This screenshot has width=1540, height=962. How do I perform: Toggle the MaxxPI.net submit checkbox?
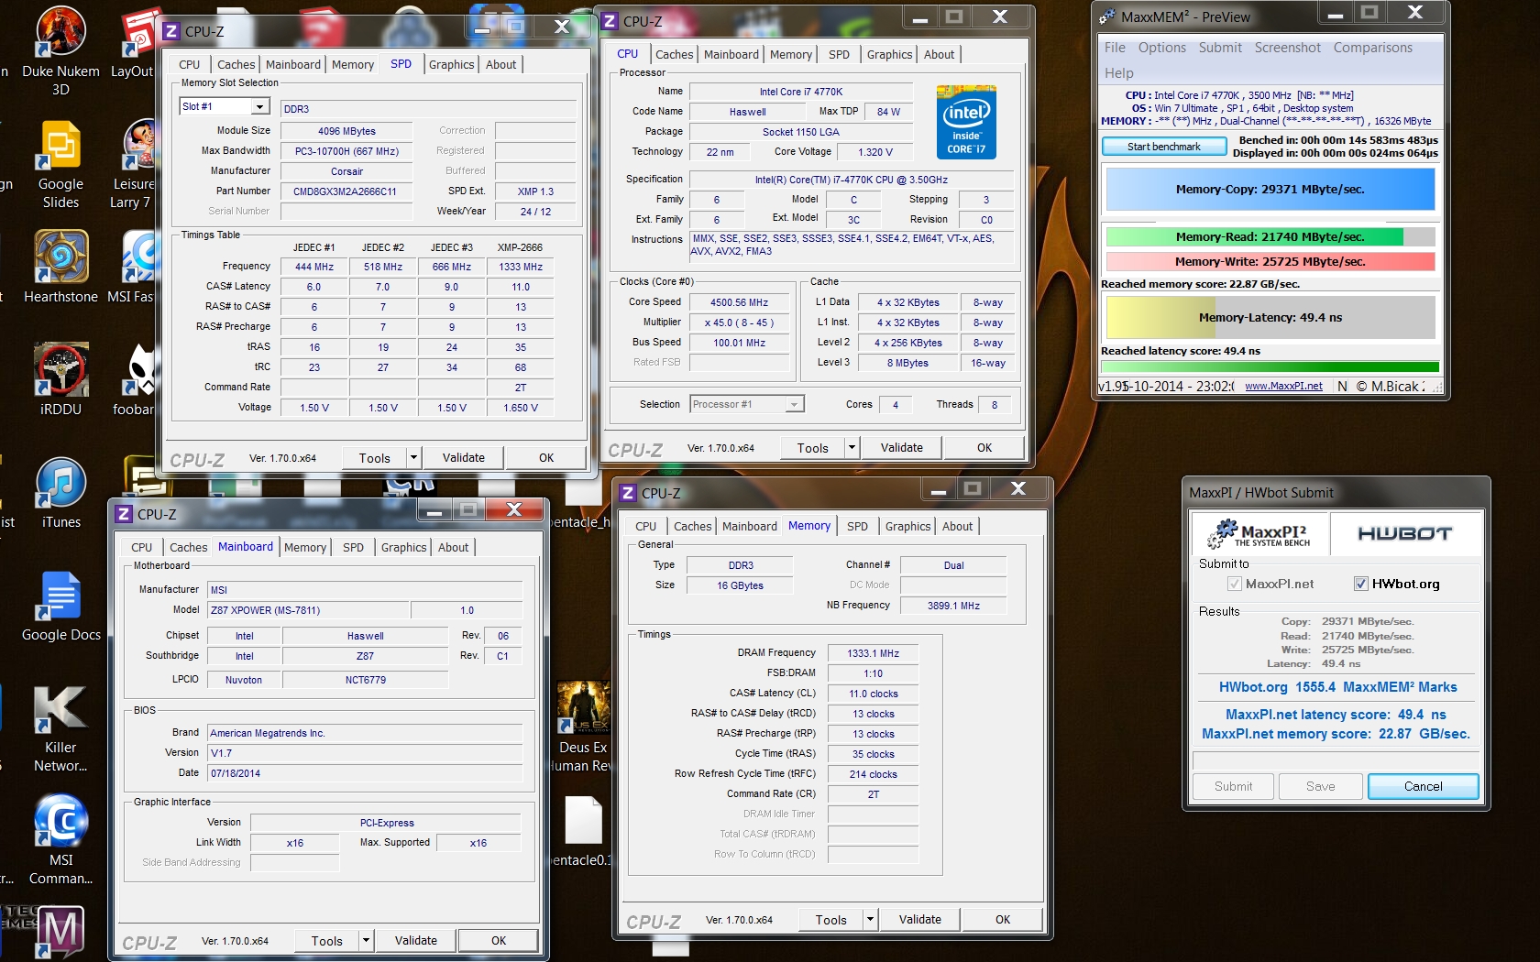click(x=1234, y=584)
